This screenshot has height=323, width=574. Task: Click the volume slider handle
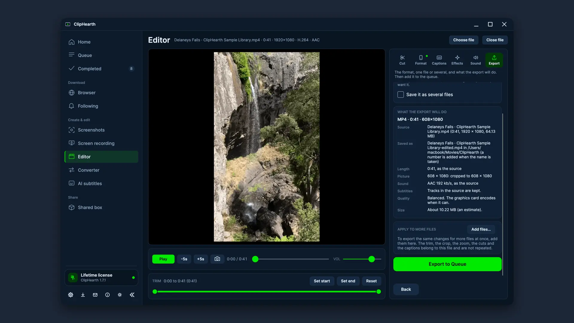tap(372, 259)
